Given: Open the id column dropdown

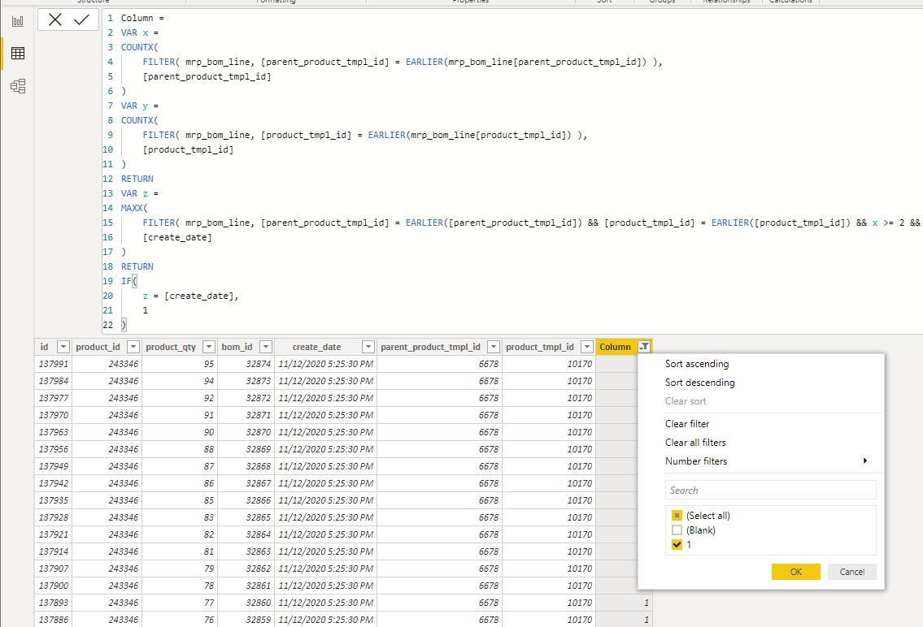Looking at the screenshot, I should (63, 347).
